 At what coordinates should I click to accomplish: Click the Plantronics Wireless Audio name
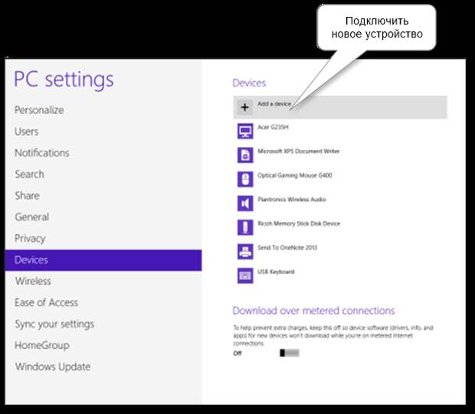click(x=292, y=200)
